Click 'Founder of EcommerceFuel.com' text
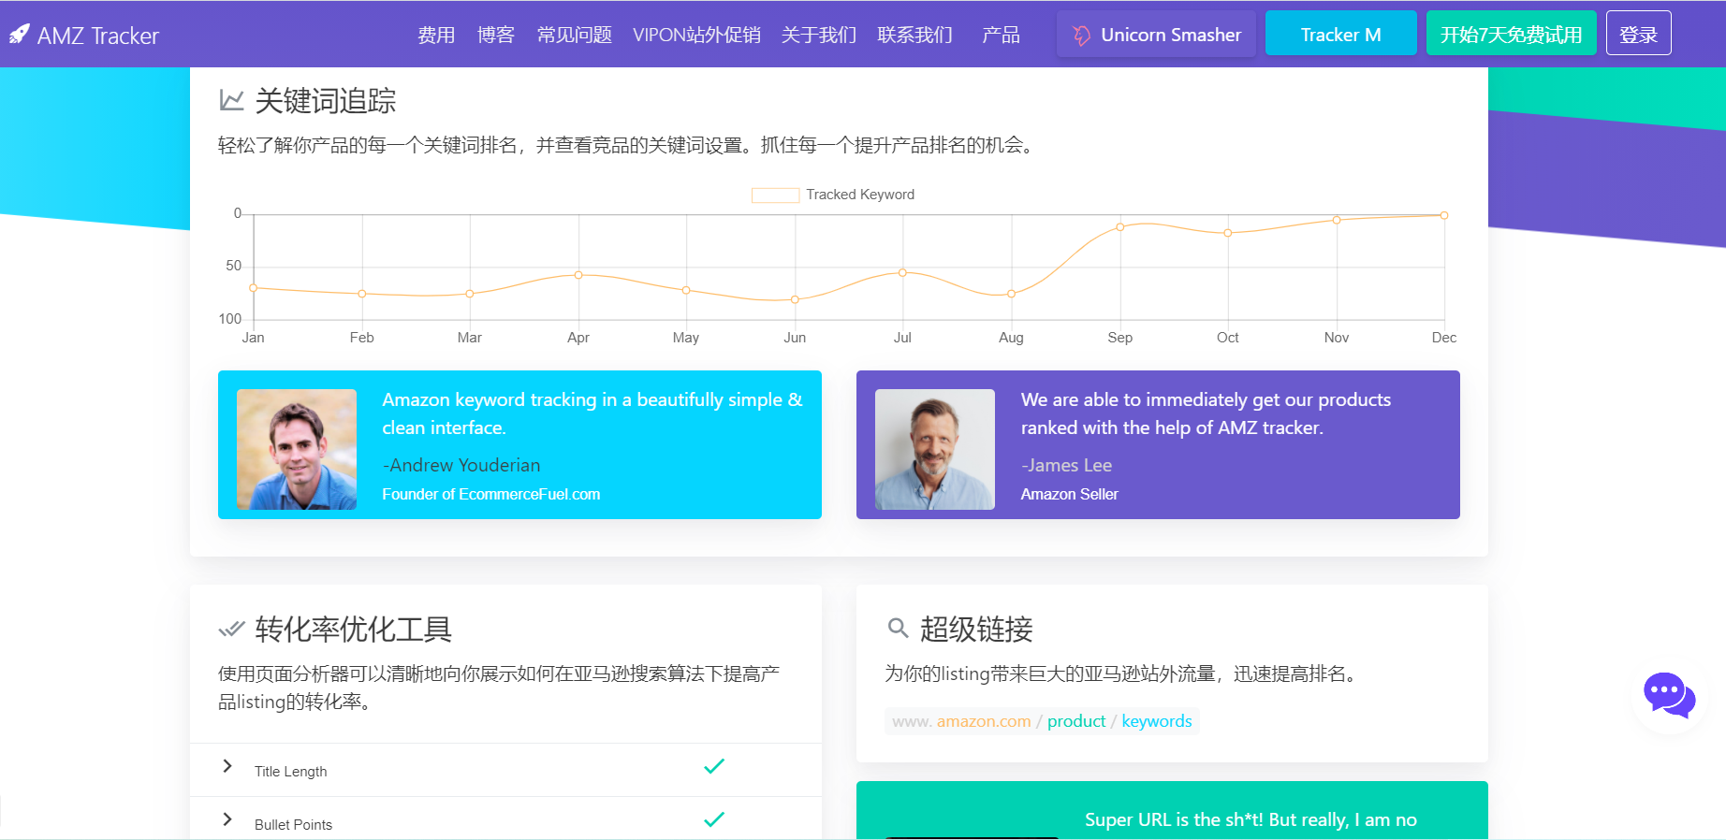This screenshot has width=1726, height=840. point(491,494)
